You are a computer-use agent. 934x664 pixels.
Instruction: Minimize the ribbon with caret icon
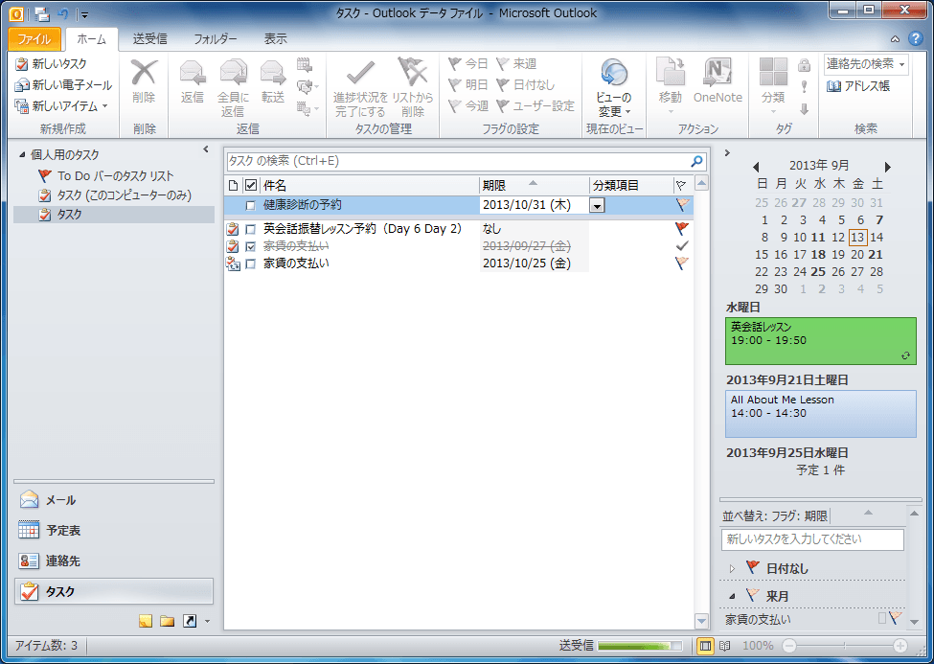[x=896, y=39]
